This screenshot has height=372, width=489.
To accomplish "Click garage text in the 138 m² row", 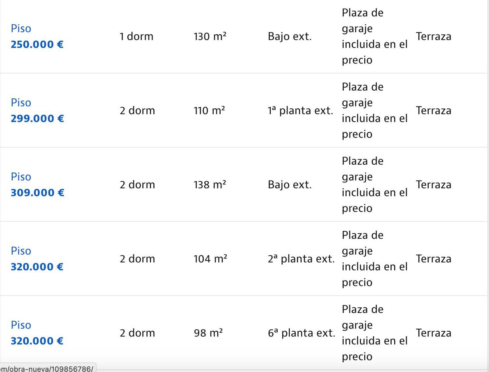I will [374, 184].
